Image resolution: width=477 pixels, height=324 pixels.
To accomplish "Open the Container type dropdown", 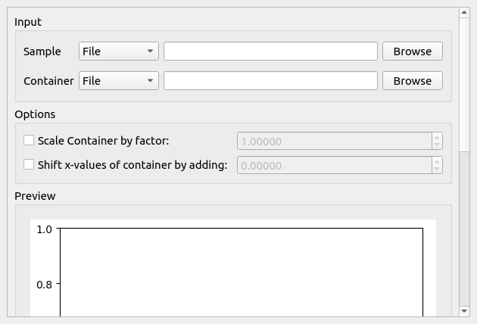I will [118, 81].
